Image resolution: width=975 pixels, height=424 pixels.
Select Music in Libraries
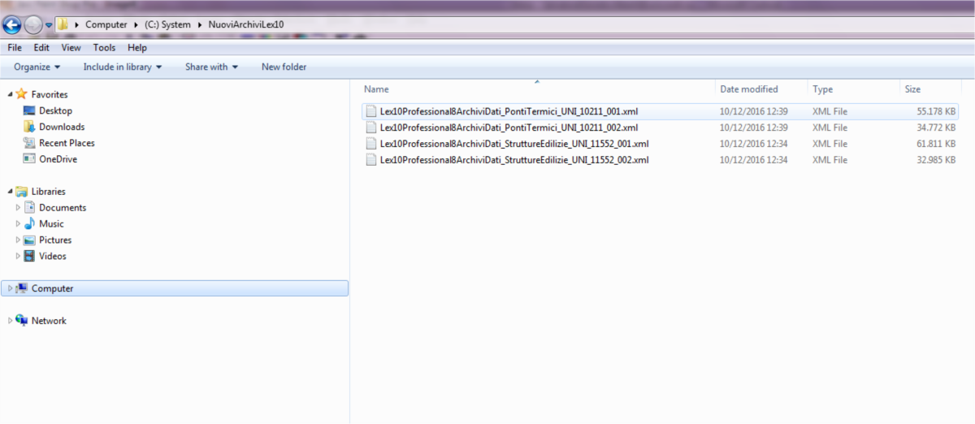(51, 224)
